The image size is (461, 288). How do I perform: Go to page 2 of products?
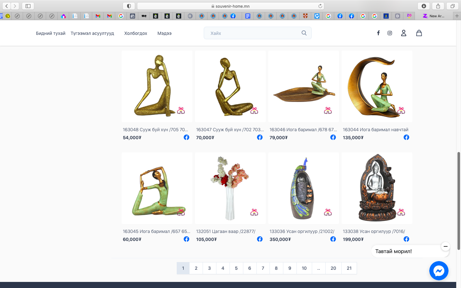[x=196, y=268]
